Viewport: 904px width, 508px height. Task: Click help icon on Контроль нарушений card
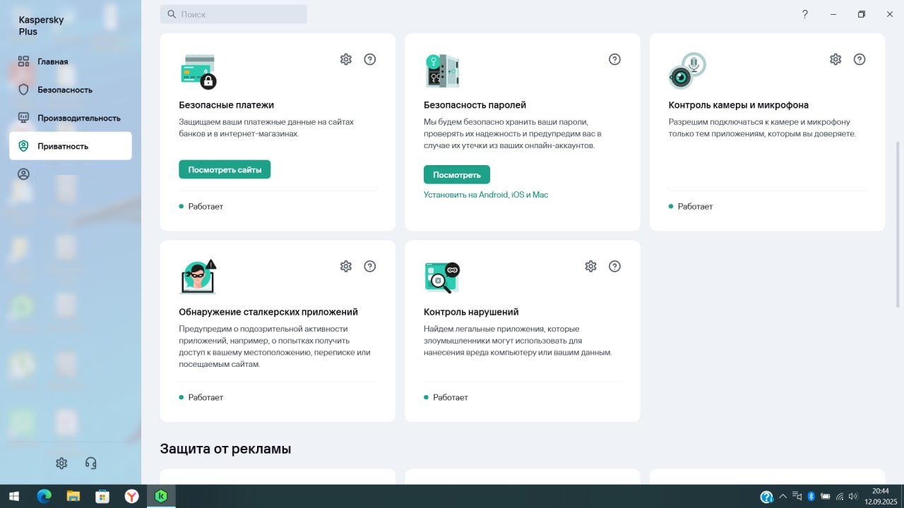(614, 266)
